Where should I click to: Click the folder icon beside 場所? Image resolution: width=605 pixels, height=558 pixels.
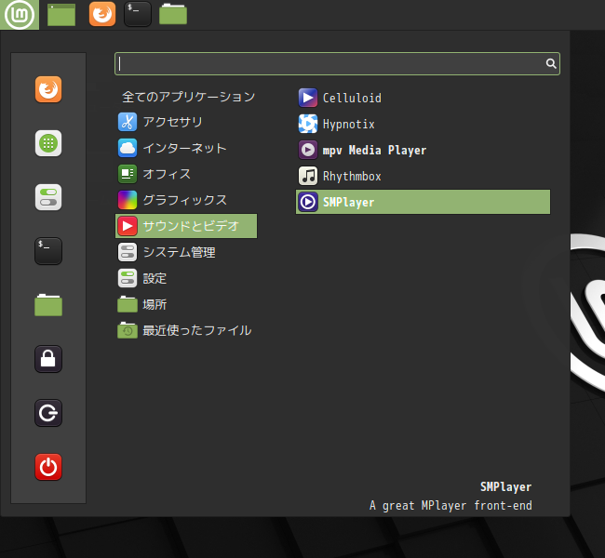[x=128, y=304]
